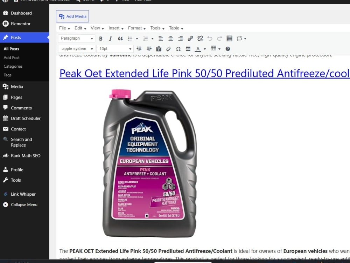Clear formatting with the eraser icon

point(169,49)
